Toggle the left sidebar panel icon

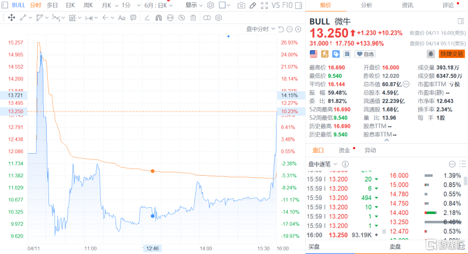coord(5,6)
